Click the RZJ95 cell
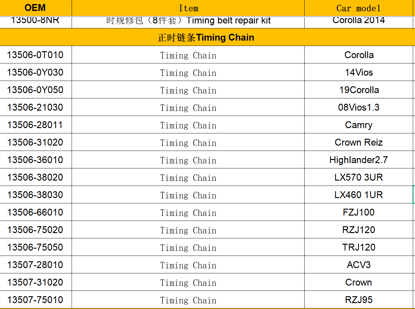 [x=359, y=300]
